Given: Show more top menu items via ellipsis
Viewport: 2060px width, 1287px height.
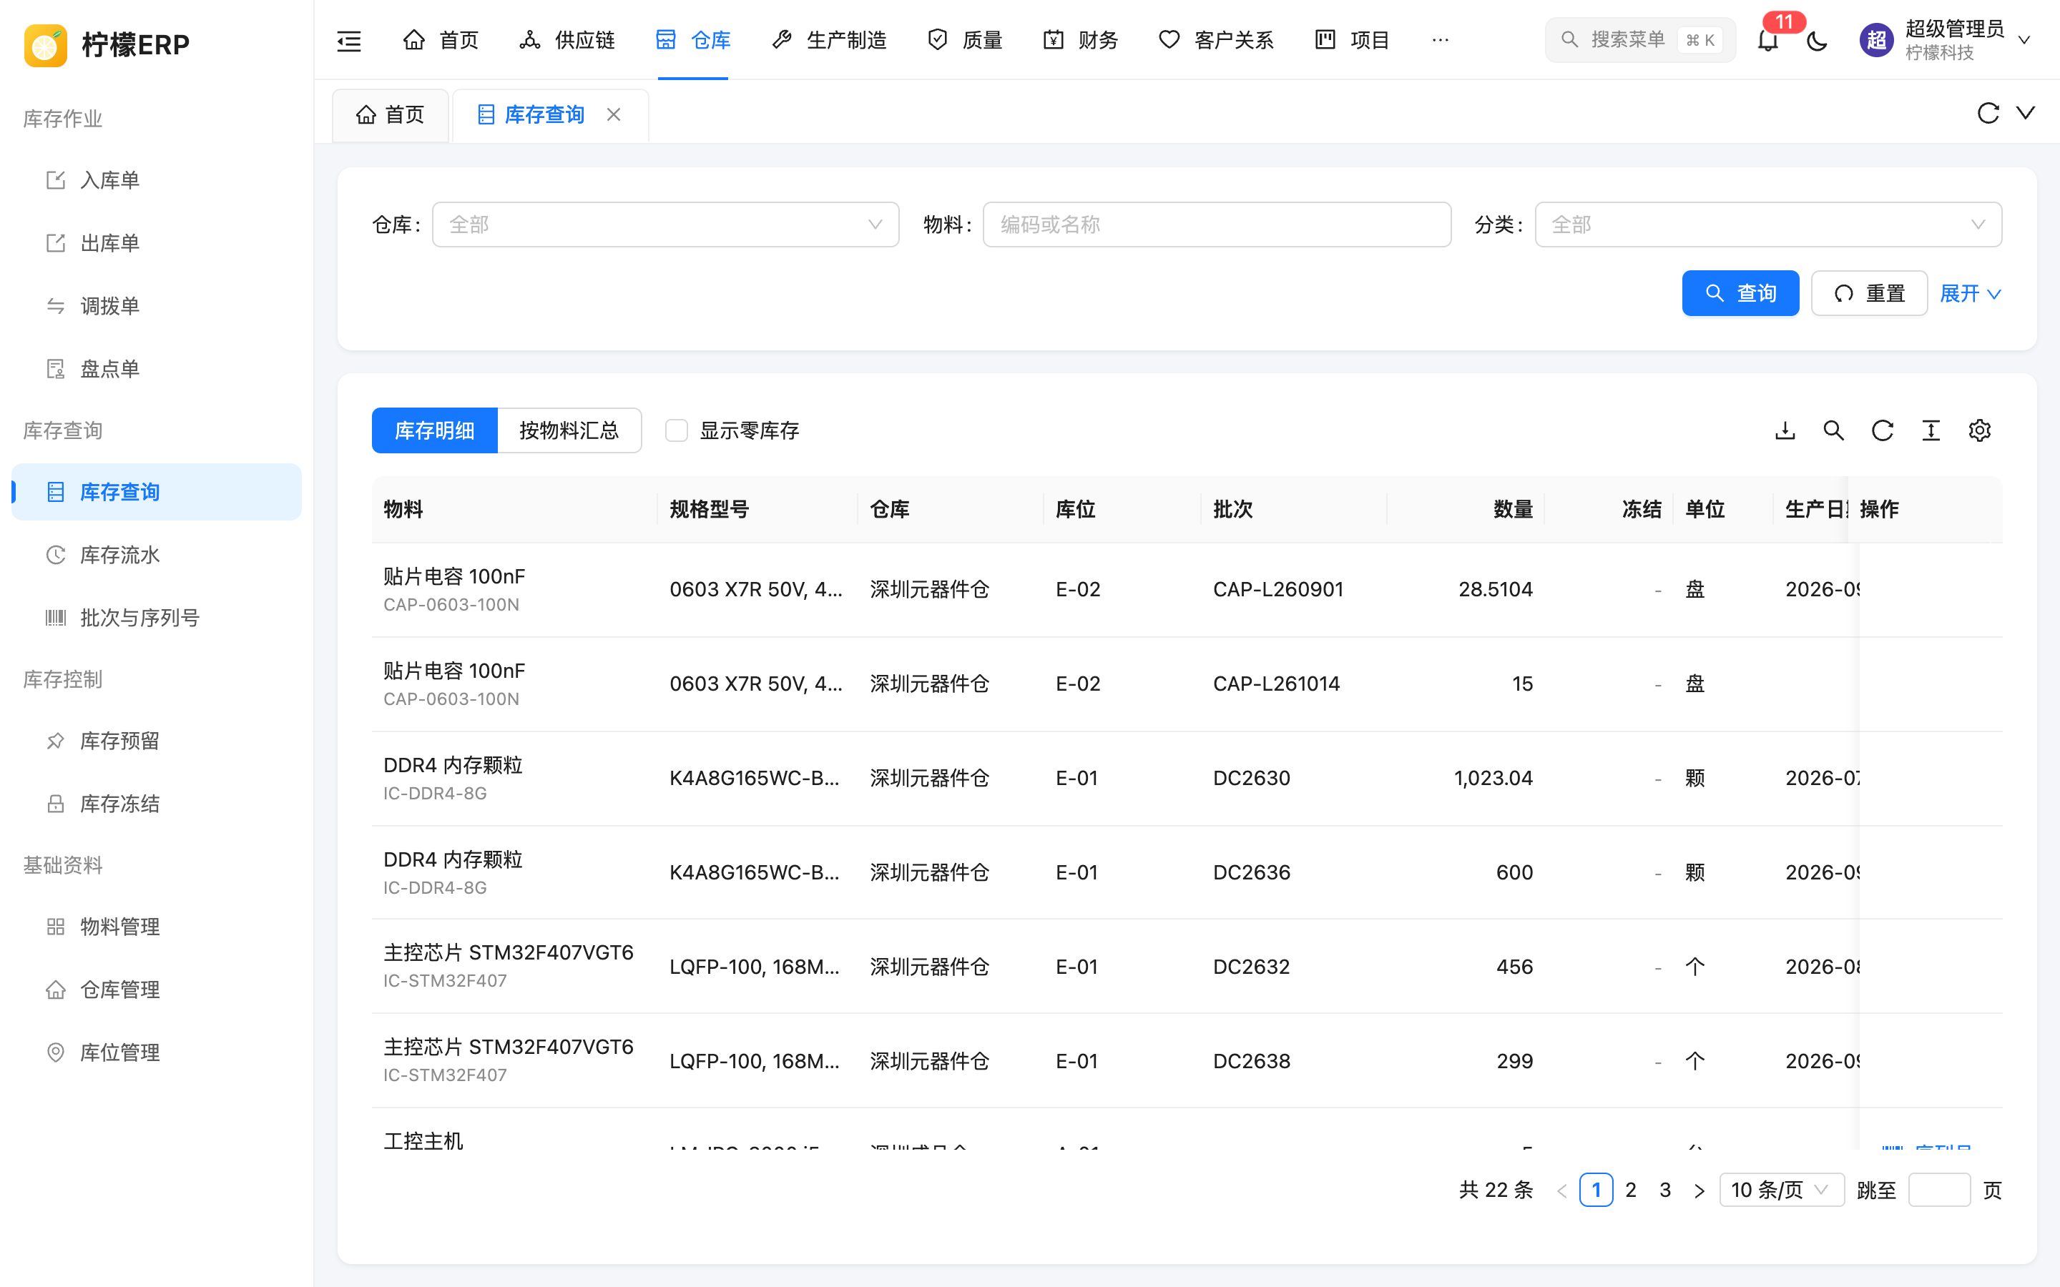Looking at the screenshot, I should tap(1441, 40).
